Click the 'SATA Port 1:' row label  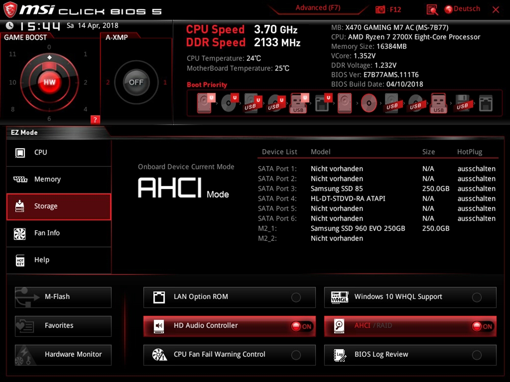tap(277, 169)
